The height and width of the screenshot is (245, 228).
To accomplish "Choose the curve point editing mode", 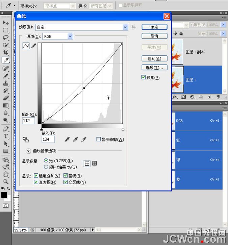I will point(26,46).
